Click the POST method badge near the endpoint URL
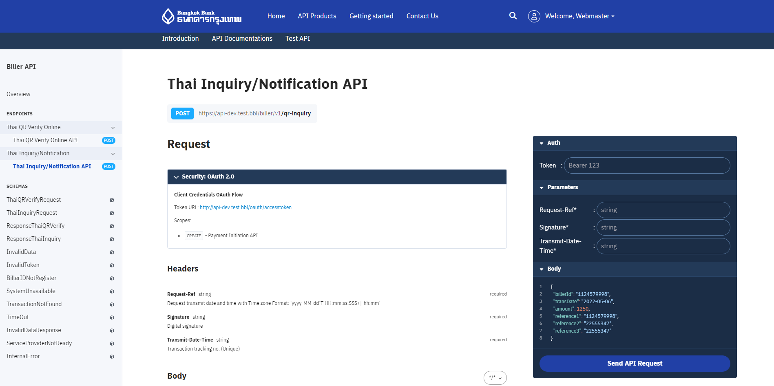Image resolution: width=774 pixels, height=386 pixels. tap(182, 113)
